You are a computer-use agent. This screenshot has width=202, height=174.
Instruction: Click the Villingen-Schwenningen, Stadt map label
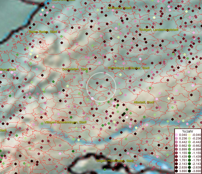pos(65,122)
